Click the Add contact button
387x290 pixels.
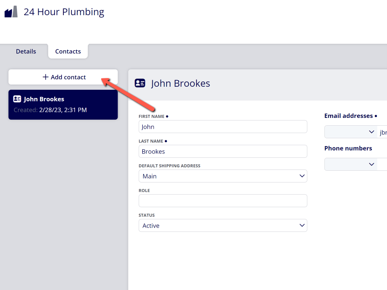tap(63, 77)
